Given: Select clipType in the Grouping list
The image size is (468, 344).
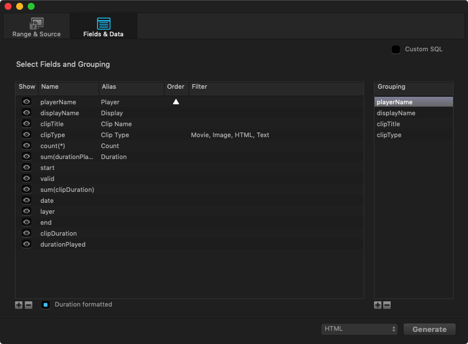Looking at the screenshot, I should 389,135.
